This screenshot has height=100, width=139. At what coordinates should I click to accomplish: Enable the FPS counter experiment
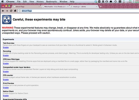coord(6,80)
